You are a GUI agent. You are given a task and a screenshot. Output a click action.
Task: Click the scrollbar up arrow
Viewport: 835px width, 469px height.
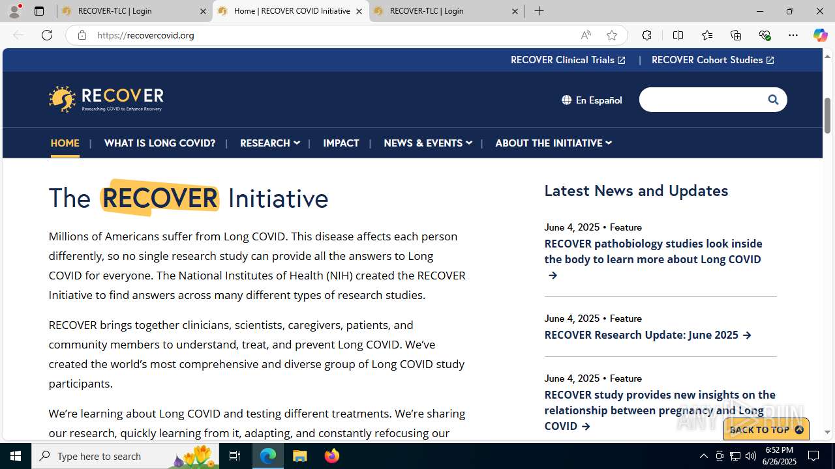pyautogui.click(x=828, y=56)
